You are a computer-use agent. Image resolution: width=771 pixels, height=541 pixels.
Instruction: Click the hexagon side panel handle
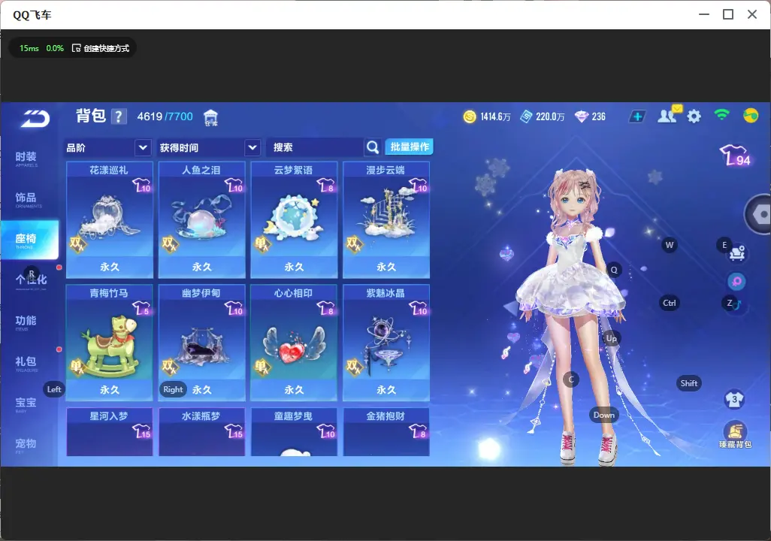759,214
